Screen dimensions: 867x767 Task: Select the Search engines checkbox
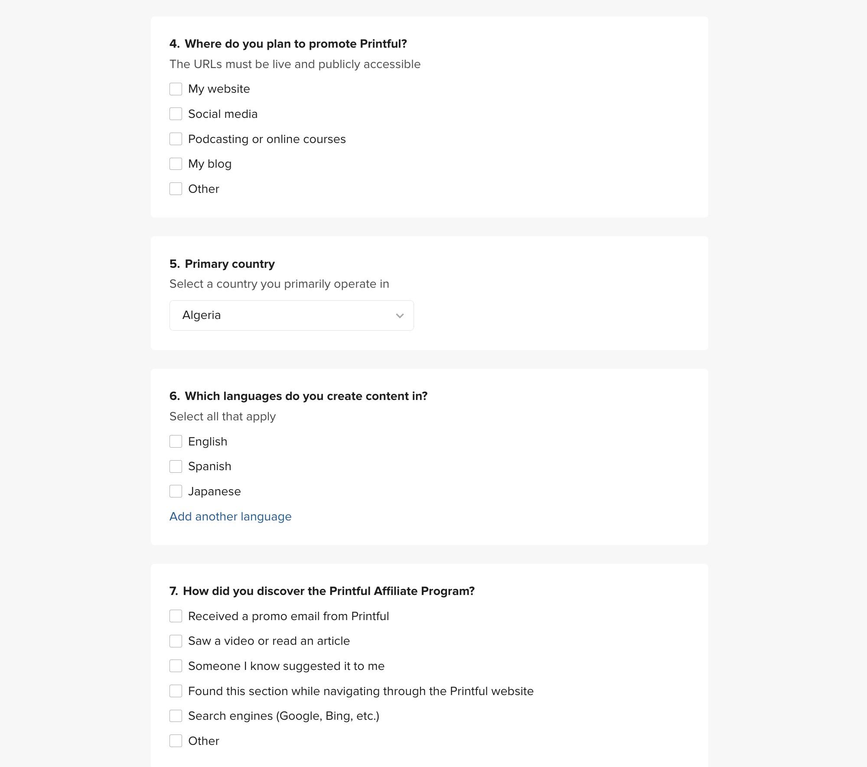coord(176,716)
